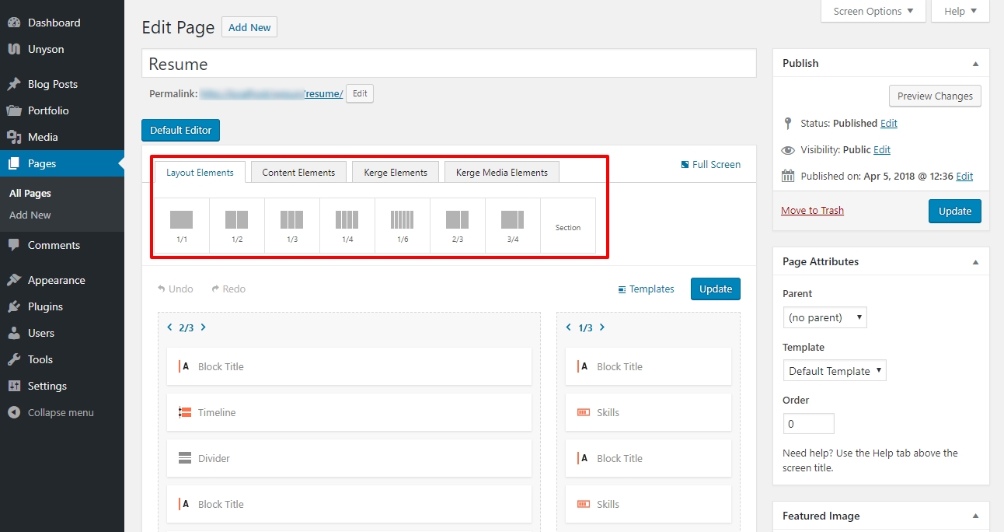
Task: Open Unyson from the sidebar
Action: point(46,49)
